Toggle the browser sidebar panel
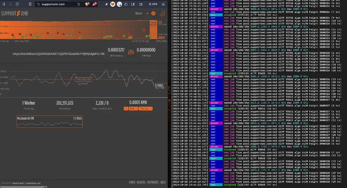This screenshot has height=188, width=347. click(x=133, y=4)
